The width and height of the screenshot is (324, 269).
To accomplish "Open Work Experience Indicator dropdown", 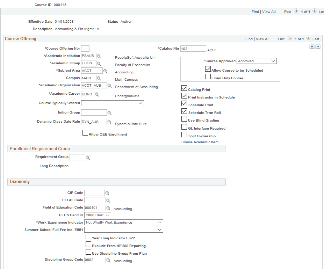I will tap(124, 222).
